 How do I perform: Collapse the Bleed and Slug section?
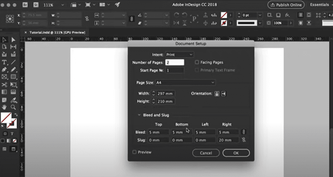click(139, 115)
